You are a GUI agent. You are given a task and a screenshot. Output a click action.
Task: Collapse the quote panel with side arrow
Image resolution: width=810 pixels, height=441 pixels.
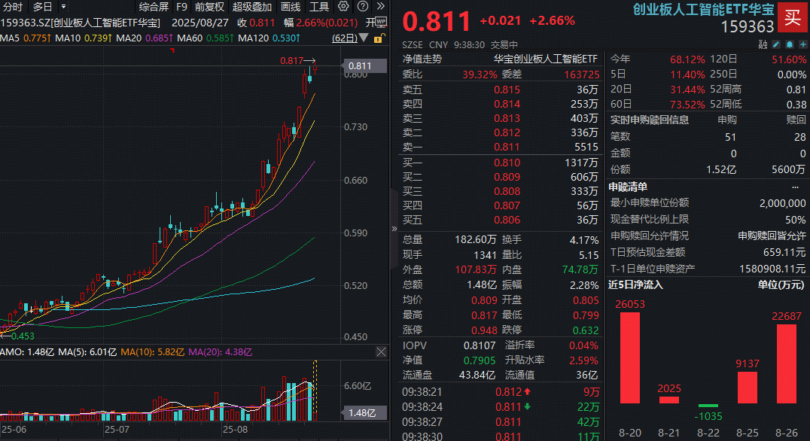pos(394,228)
